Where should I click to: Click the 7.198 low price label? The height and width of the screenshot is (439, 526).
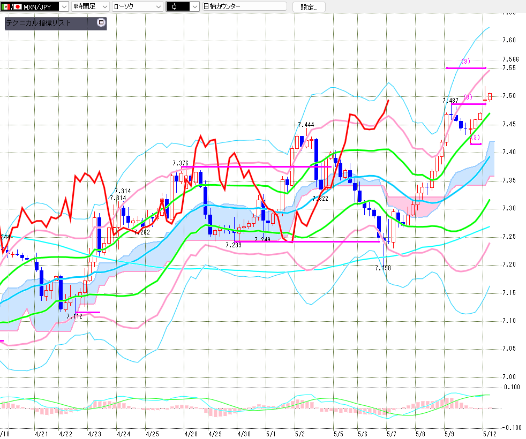(x=383, y=268)
